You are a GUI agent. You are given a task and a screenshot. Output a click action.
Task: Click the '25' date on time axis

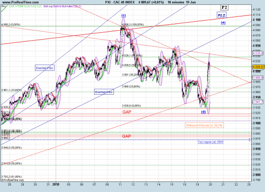(x=249, y=185)
